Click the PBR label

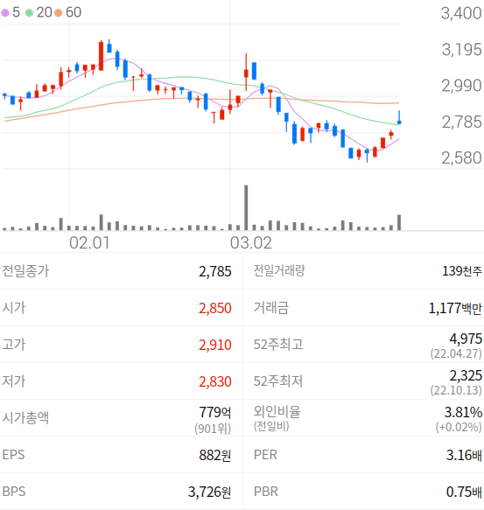pos(265,492)
